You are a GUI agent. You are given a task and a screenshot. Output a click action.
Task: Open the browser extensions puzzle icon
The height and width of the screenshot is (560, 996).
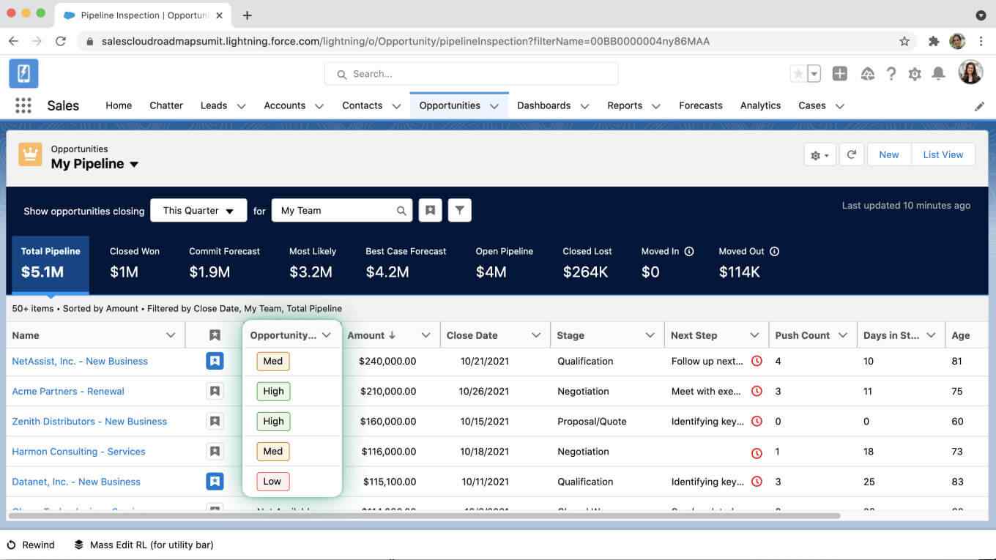934,42
